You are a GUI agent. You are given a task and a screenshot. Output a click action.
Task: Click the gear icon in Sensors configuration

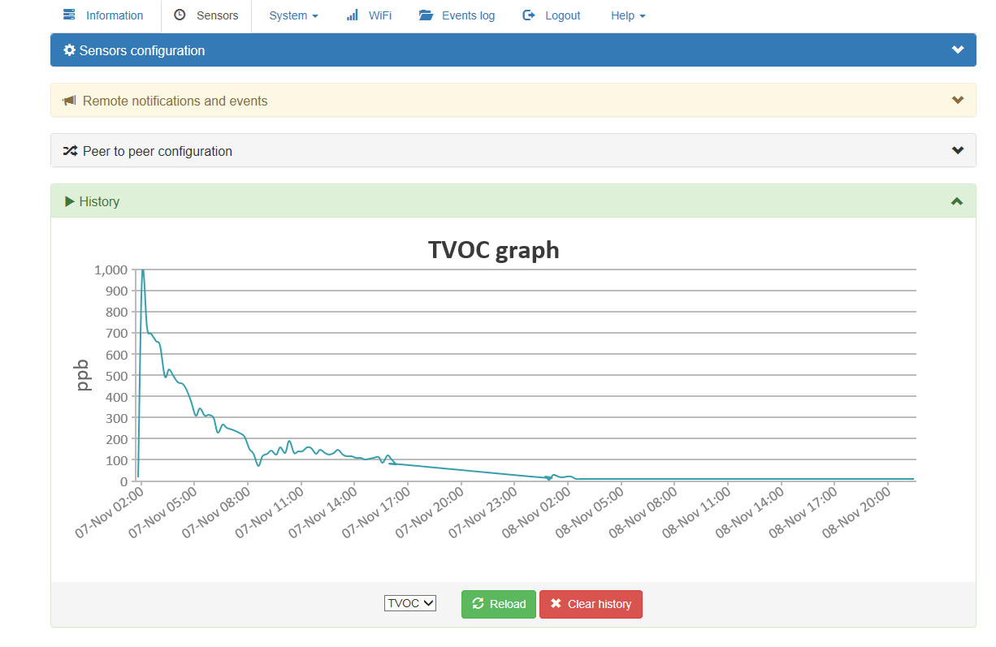tap(70, 50)
